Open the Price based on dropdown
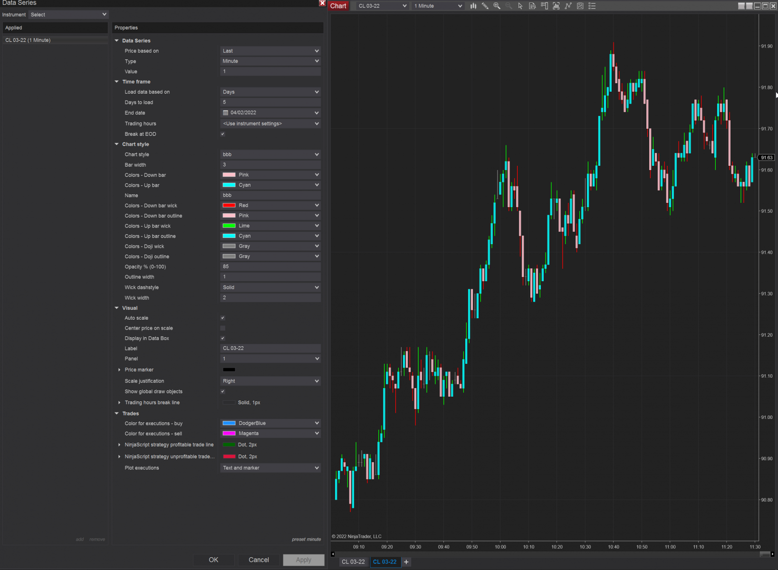 coord(270,51)
